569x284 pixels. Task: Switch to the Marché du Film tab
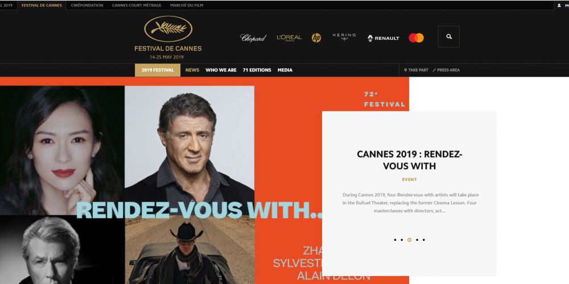click(x=187, y=6)
